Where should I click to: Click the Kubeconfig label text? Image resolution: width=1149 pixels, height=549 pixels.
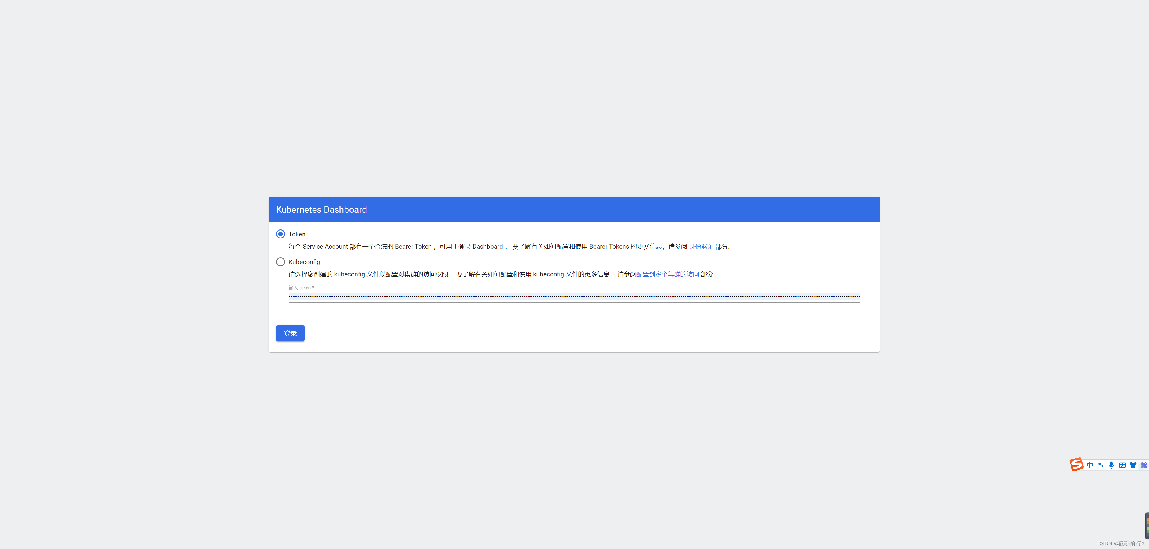304,262
